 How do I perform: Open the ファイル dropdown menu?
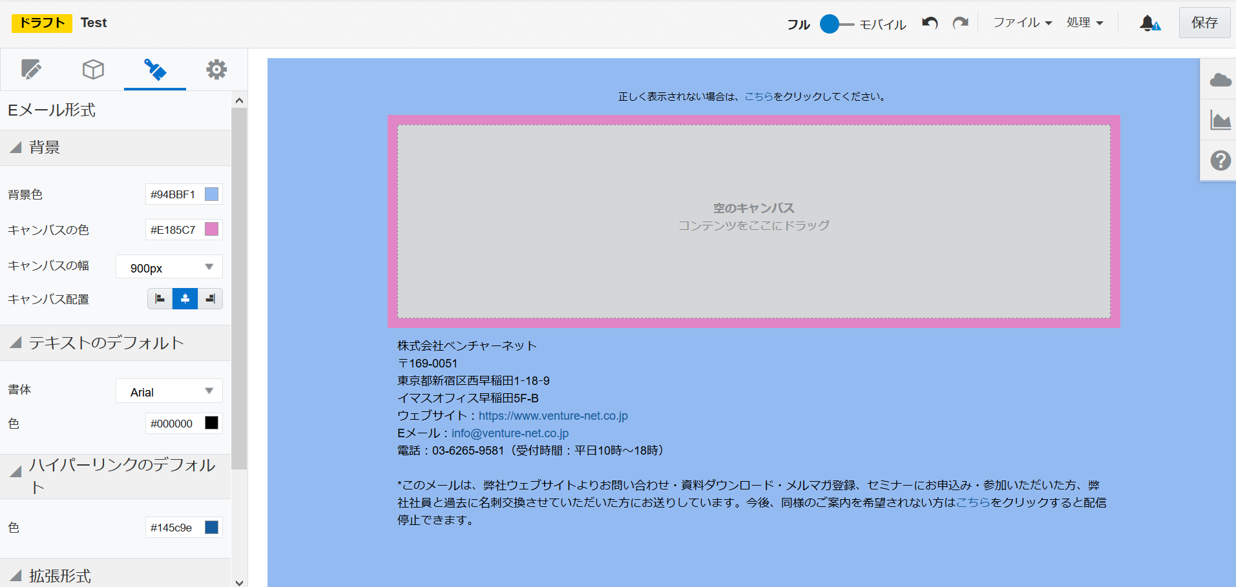pos(1022,23)
